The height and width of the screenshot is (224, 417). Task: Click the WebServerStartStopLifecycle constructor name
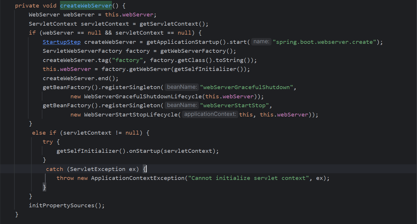(x=131, y=114)
